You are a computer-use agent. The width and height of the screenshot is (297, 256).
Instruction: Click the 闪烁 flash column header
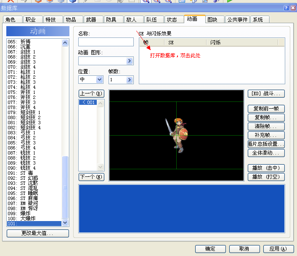point(242,43)
